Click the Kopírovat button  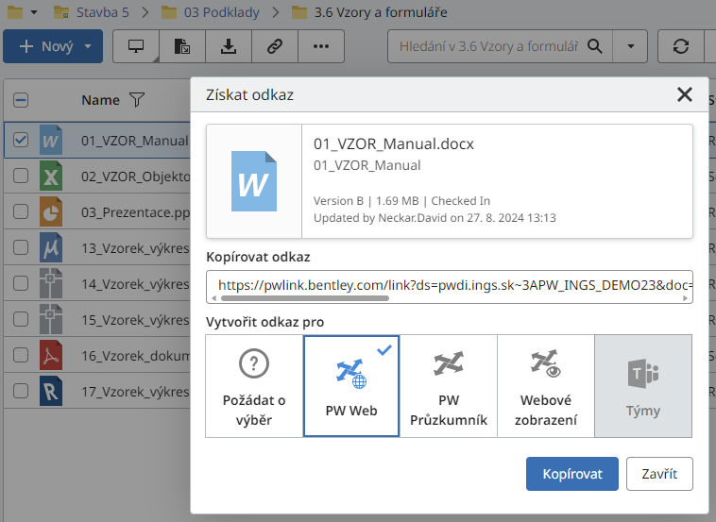point(572,474)
